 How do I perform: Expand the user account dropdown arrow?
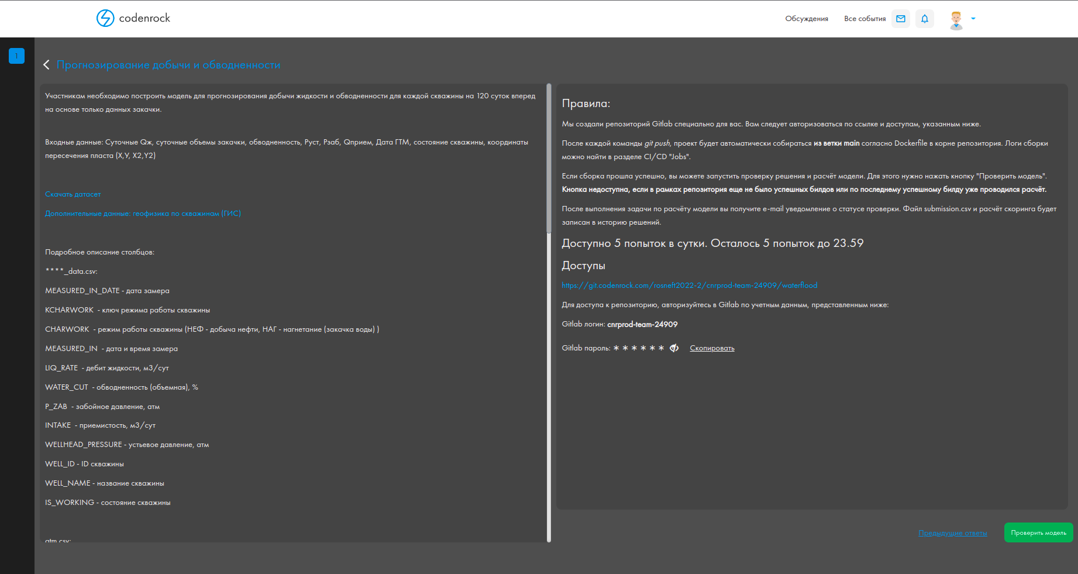pos(973,19)
